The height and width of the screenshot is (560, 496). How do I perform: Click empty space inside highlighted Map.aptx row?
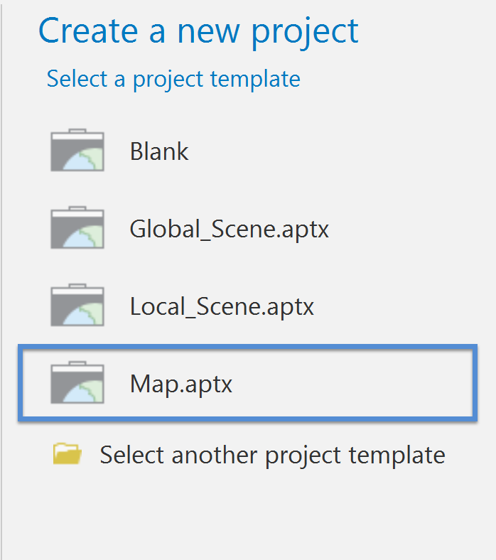(355, 384)
